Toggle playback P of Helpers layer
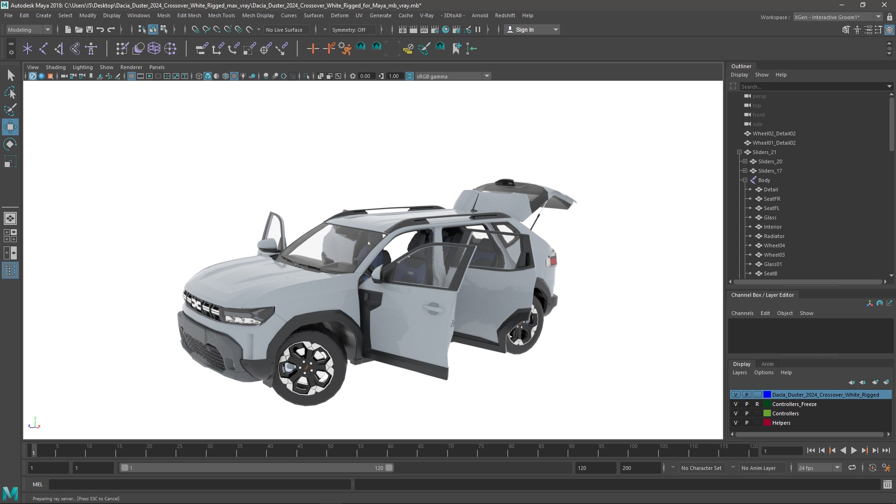This screenshot has height=504, width=896. coord(747,423)
